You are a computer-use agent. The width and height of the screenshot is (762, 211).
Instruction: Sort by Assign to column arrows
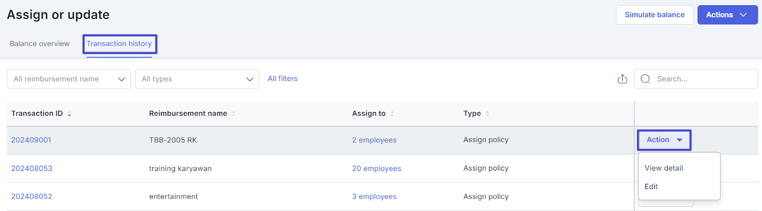(x=392, y=114)
